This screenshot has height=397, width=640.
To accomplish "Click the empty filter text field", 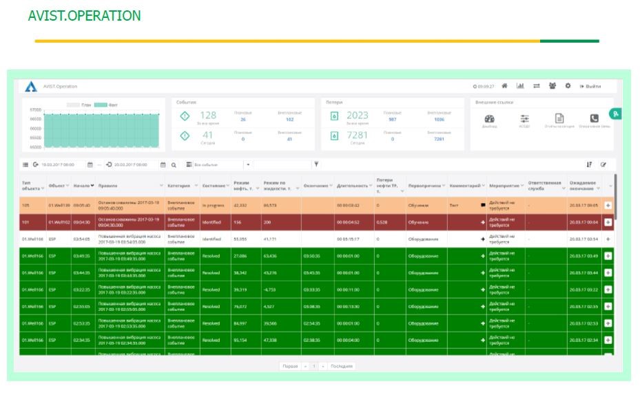I will (282, 164).
